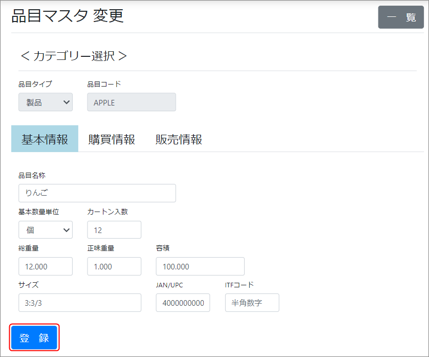Image resolution: width=429 pixels, height=357 pixels.
Task: Click the カテゴリー選択 section heading
Action: (x=73, y=56)
